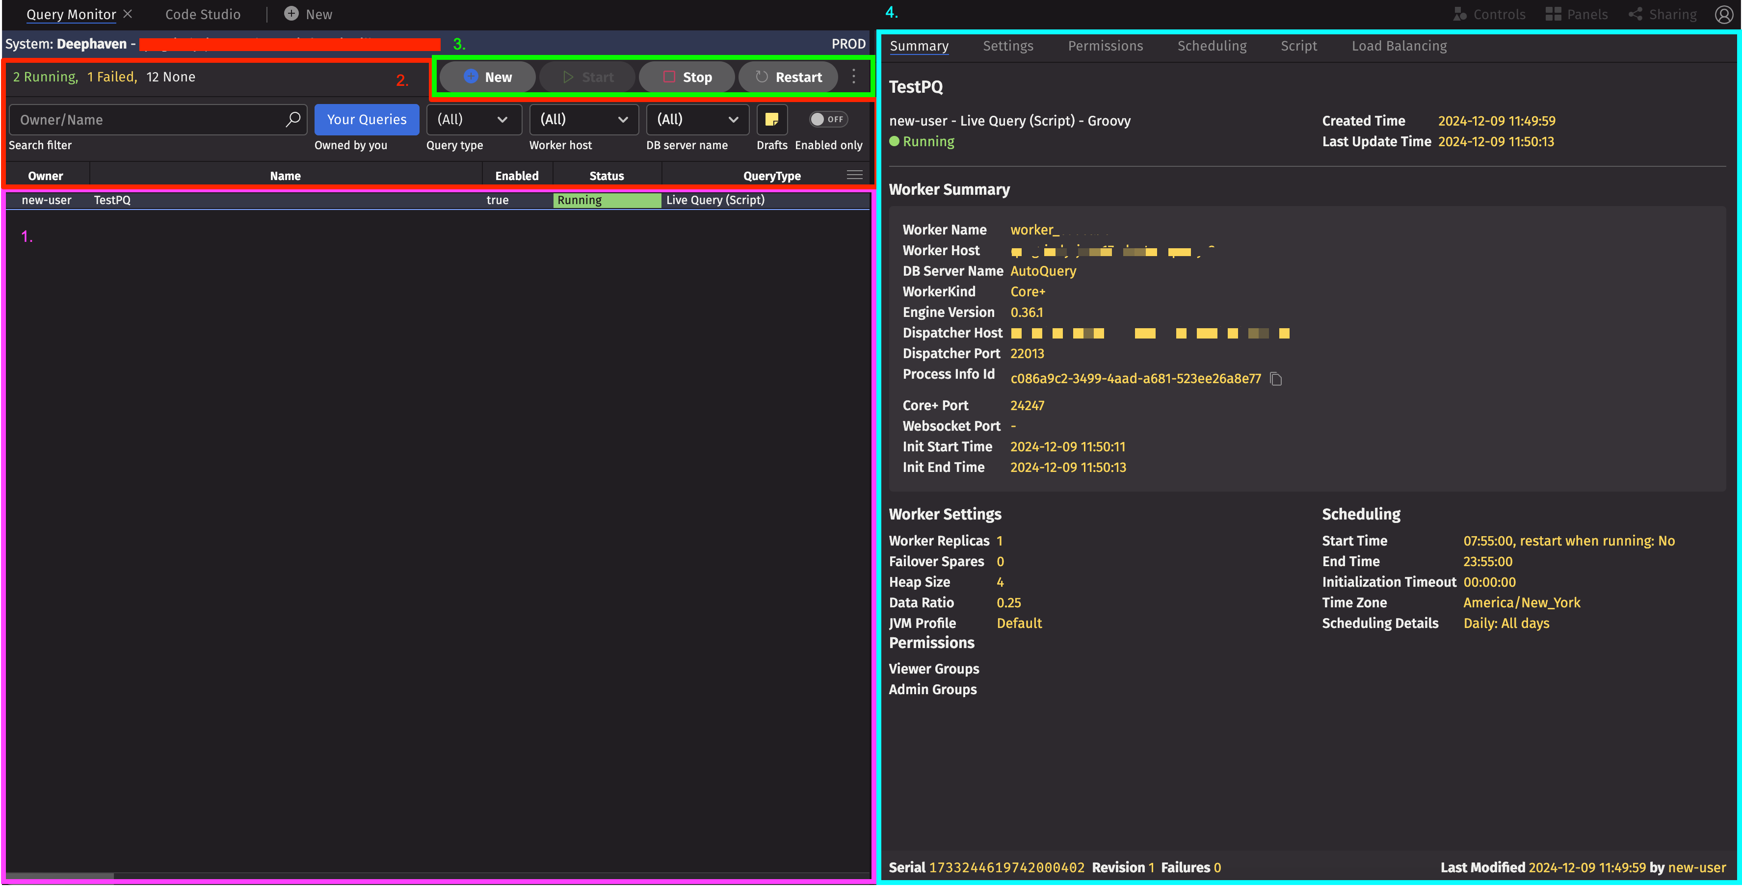Click the Drafts sticky-note icon

771,120
